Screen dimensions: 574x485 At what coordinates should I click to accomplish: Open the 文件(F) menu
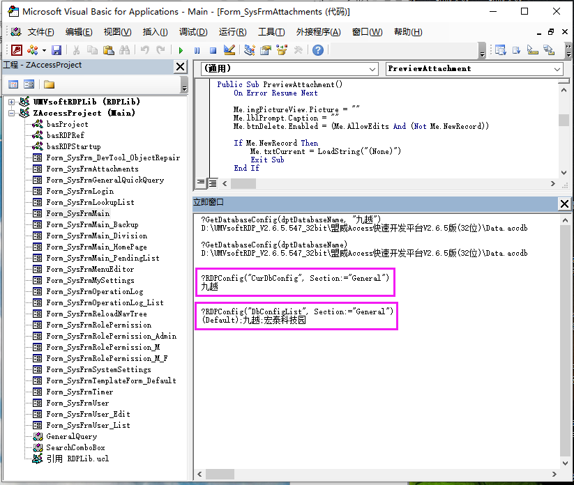40,32
